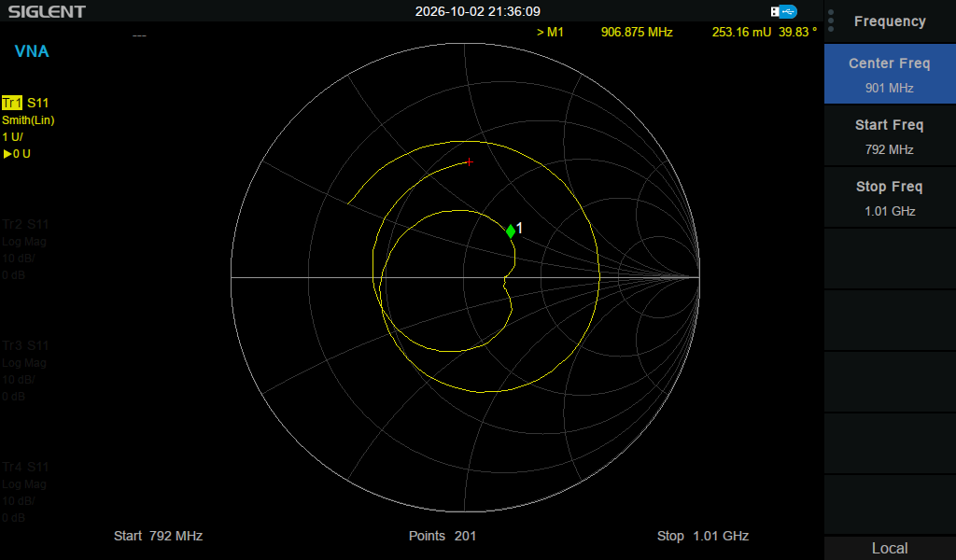Click Tr4 0 dB reference label
Screen dimensions: 956x560
(13, 517)
